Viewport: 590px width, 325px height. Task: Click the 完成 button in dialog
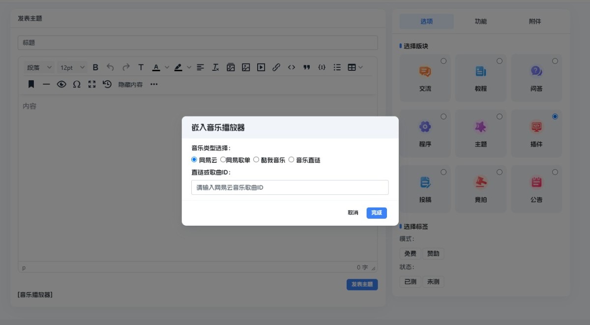(377, 213)
